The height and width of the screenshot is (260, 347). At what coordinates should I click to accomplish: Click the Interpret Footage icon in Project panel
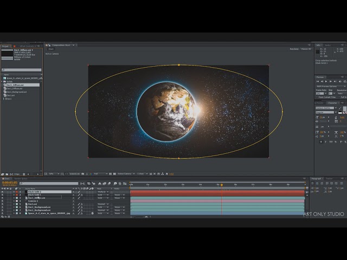click(x=3, y=174)
